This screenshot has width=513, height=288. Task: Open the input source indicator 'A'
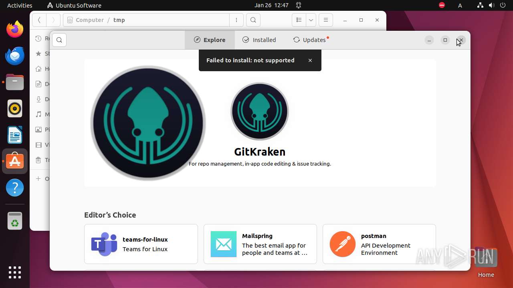click(460, 5)
